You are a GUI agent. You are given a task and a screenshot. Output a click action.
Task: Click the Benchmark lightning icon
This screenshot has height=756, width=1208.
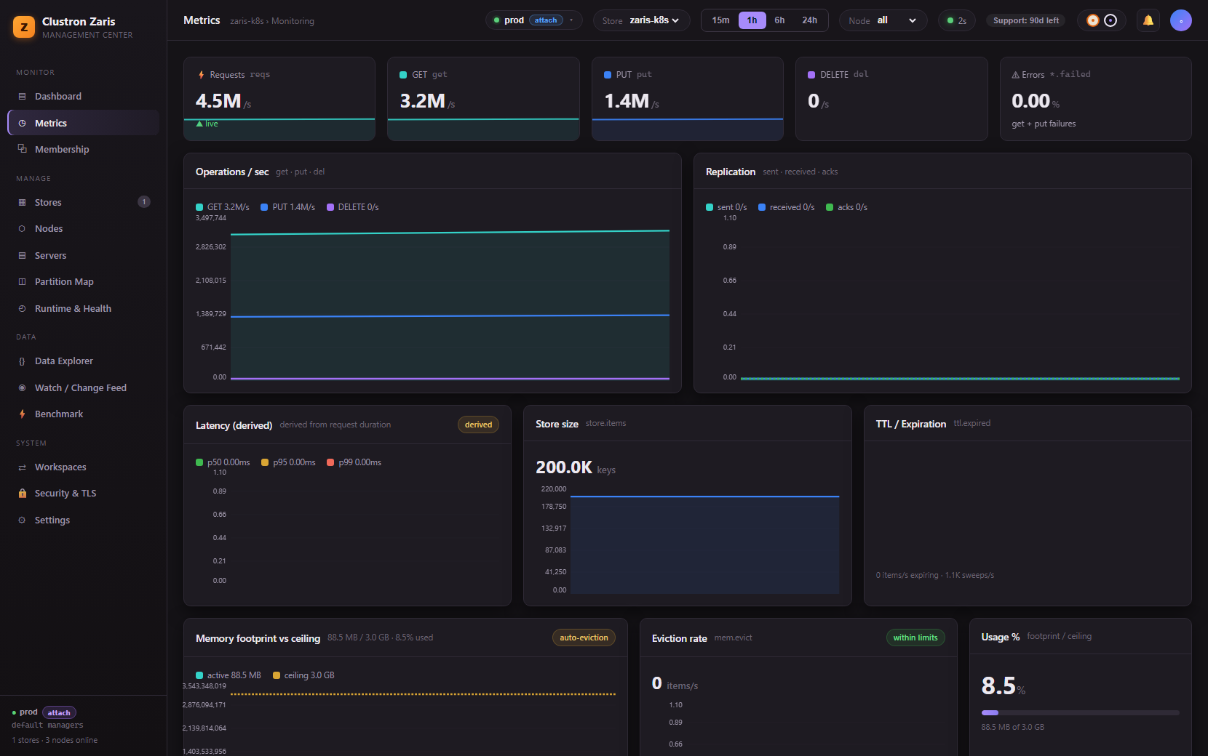click(x=22, y=414)
